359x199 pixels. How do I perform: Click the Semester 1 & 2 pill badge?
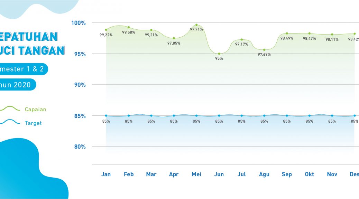22,69
